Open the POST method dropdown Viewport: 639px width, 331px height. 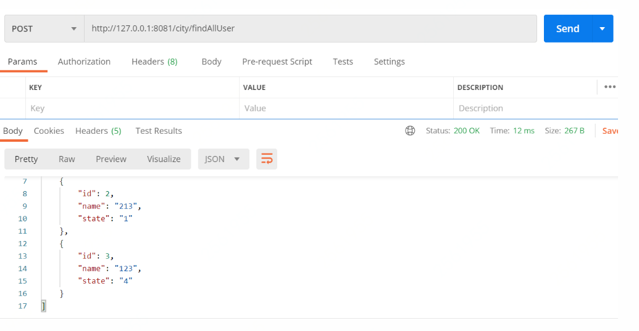pos(44,28)
